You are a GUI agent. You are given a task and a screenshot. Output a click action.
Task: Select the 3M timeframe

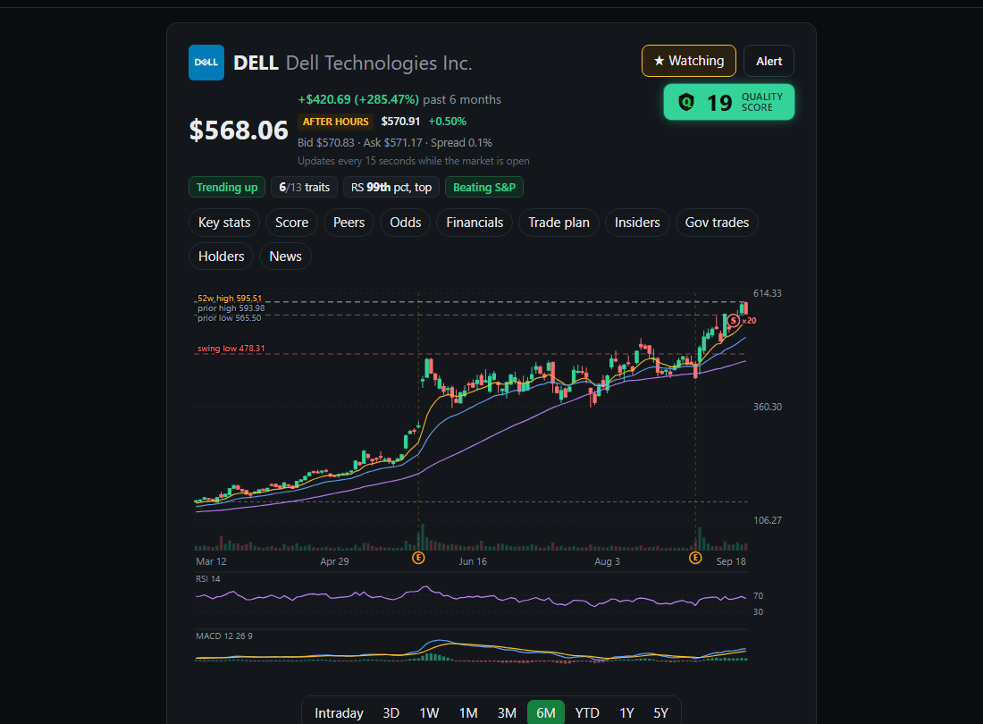pos(507,712)
